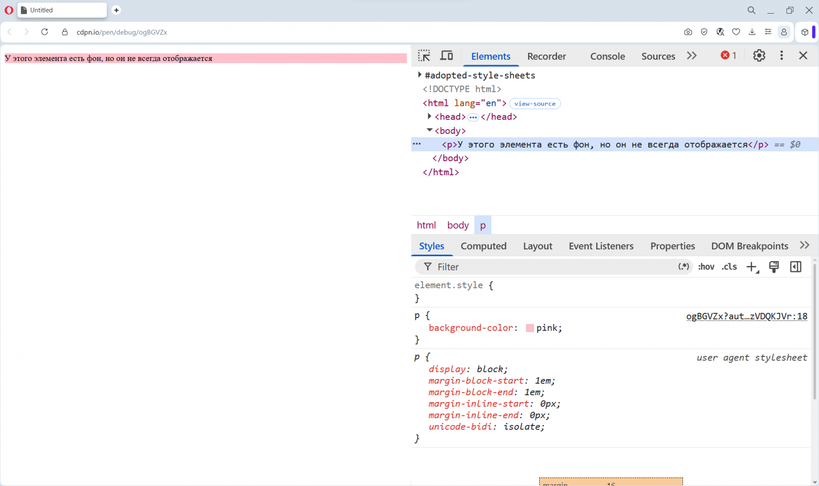This screenshot has width=819, height=486.
Task: Collapse the body element node
Action: [429, 130]
